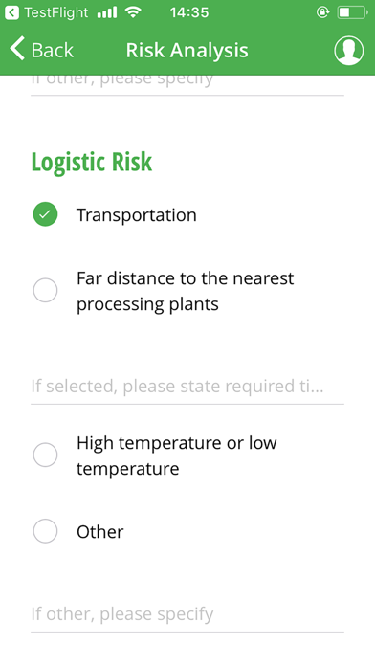Tap the Transportation label text

137,215
